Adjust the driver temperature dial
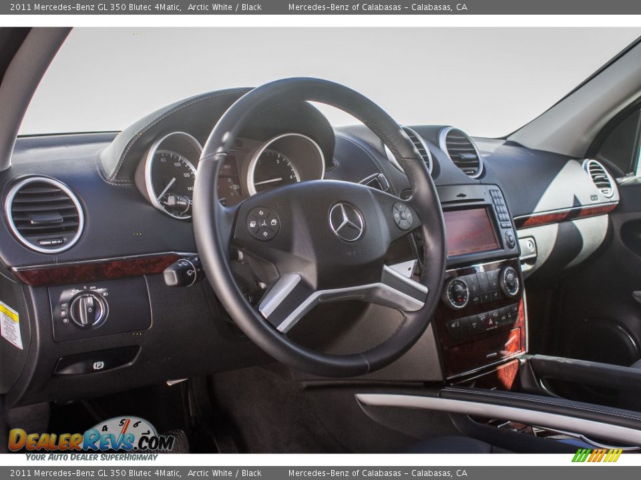Viewport: 641px width, 480px height. coord(458,291)
